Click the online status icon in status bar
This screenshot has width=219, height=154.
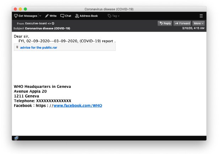(16, 138)
